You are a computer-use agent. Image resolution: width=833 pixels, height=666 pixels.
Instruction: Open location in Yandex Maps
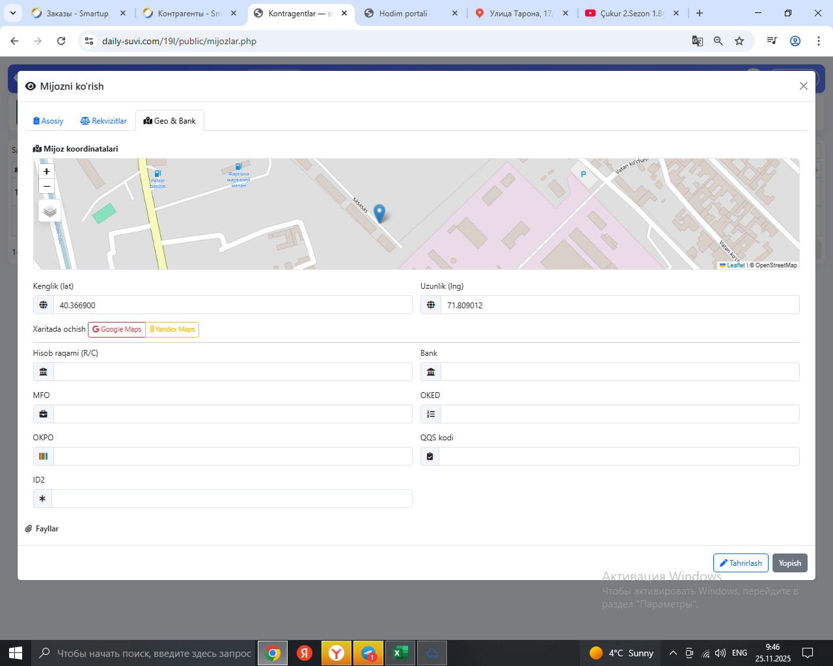[172, 330]
